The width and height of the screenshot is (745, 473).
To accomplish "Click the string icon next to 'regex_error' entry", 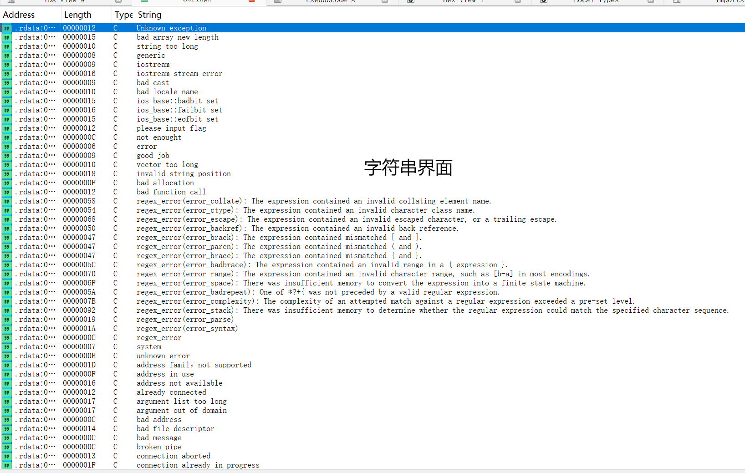I will pyautogui.click(x=6, y=338).
